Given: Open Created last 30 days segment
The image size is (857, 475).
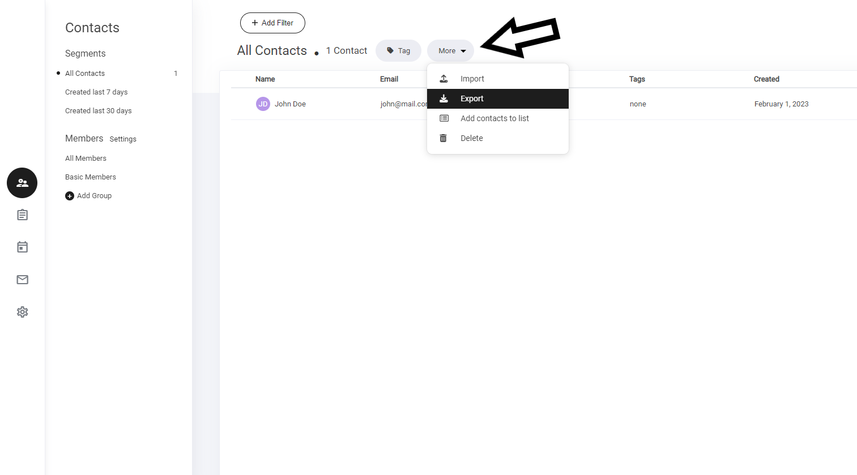Looking at the screenshot, I should [98, 111].
